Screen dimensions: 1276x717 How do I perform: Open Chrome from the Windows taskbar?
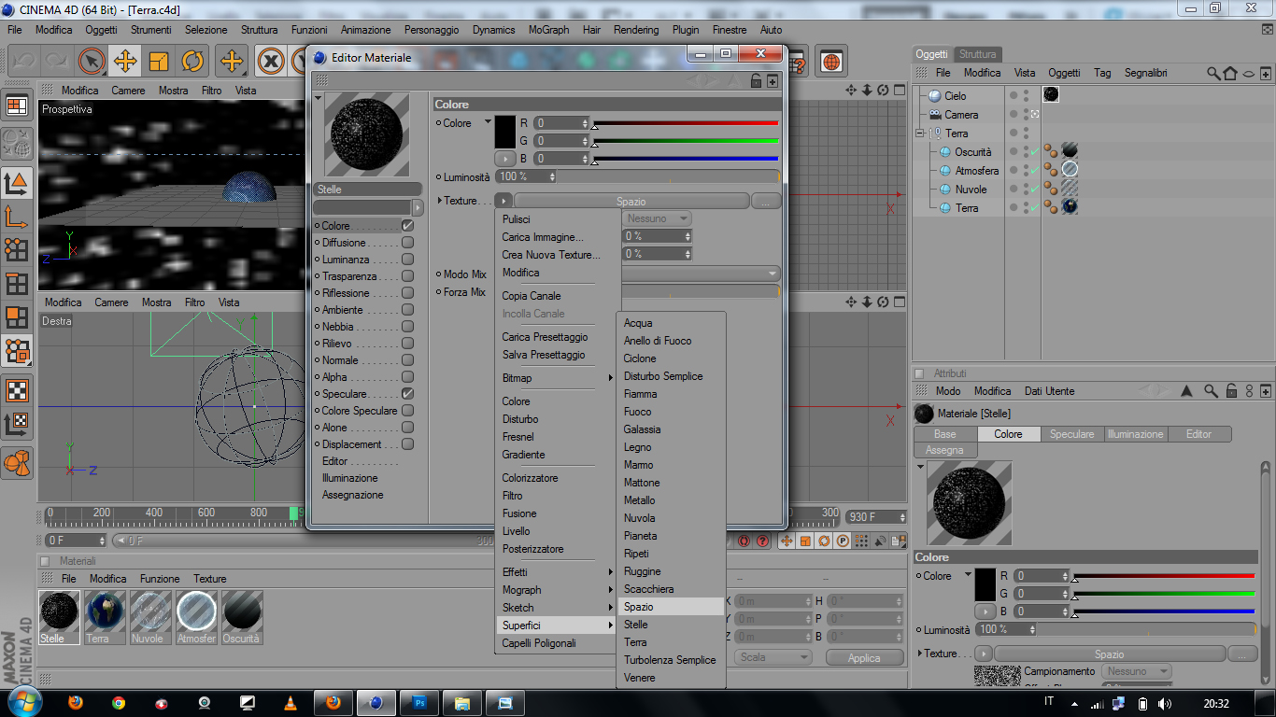point(119,702)
